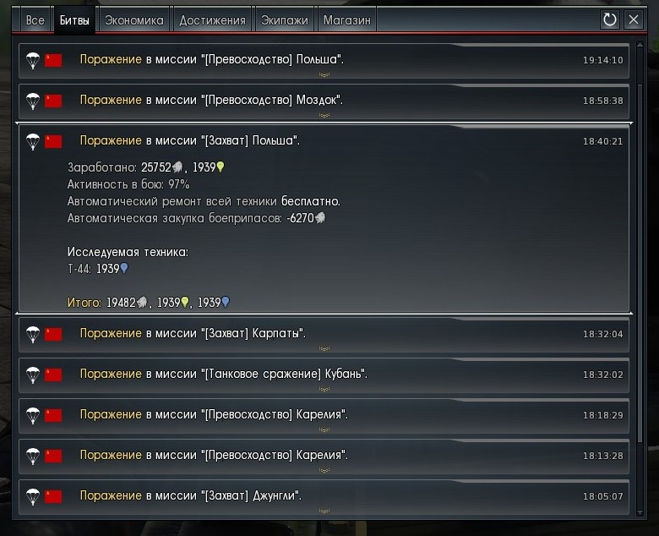This screenshot has height=536, width=659.
Task: Show the Все tab entries
Action: pos(35,20)
